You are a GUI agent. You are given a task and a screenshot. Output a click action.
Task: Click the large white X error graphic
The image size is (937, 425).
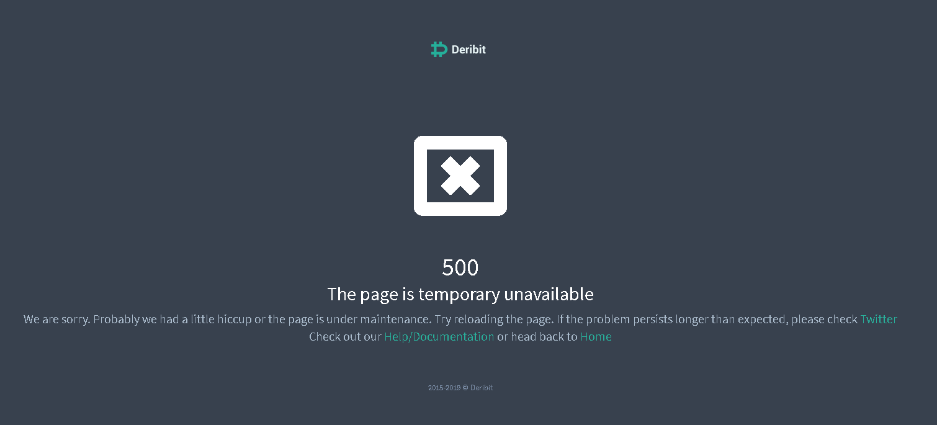[x=460, y=176]
